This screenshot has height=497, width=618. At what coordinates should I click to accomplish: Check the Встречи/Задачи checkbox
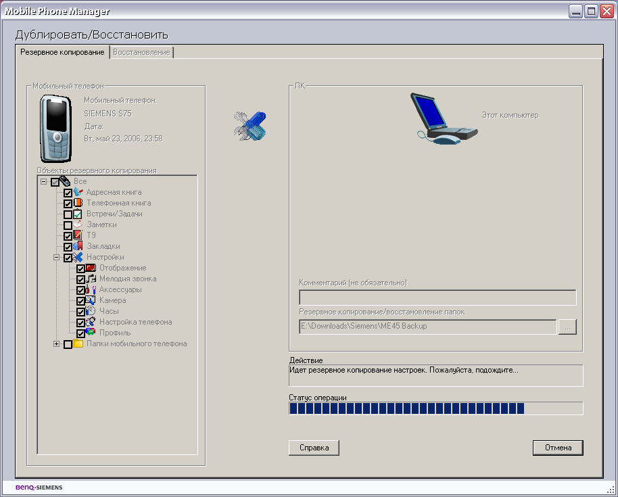click(x=68, y=214)
